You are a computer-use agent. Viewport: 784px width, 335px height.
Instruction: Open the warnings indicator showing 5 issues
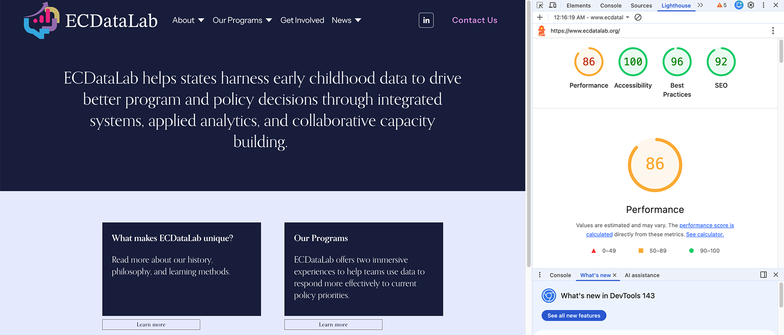tap(722, 5)
